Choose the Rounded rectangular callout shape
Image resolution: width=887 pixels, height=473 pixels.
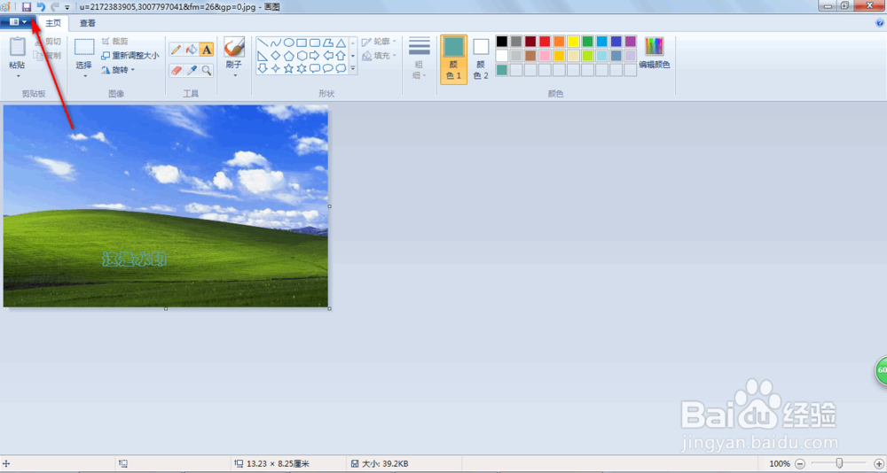(x=315, y=68)
